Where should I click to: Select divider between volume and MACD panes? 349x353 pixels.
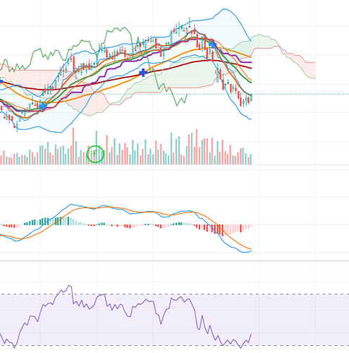tap(174, 165)
